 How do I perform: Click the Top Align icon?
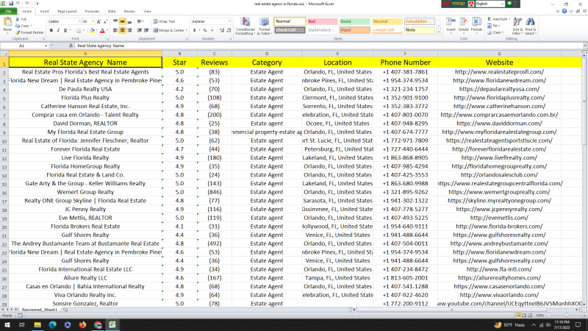point(115,22)
